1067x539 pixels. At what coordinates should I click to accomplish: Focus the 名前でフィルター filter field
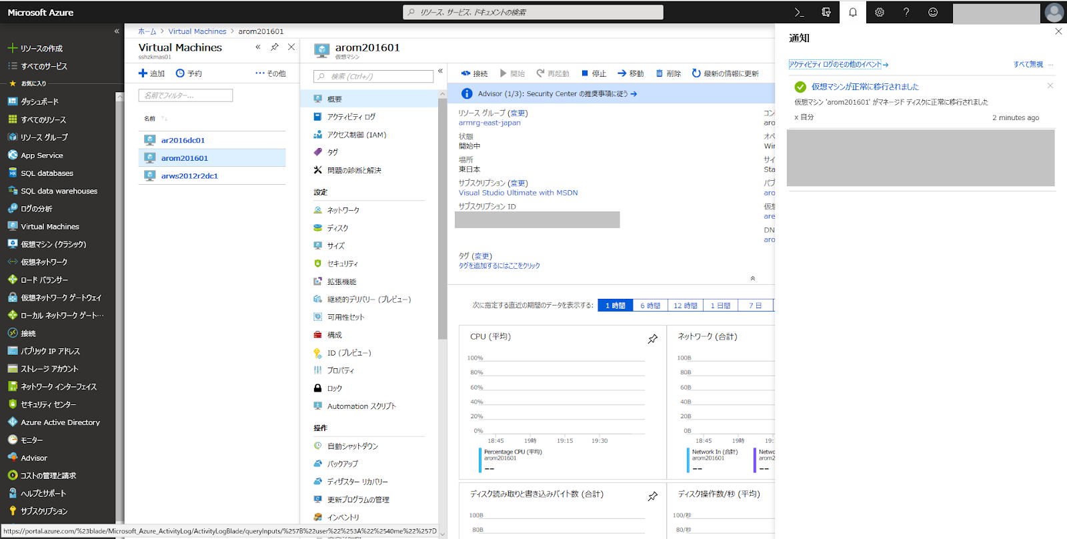(x=185, y=95)
